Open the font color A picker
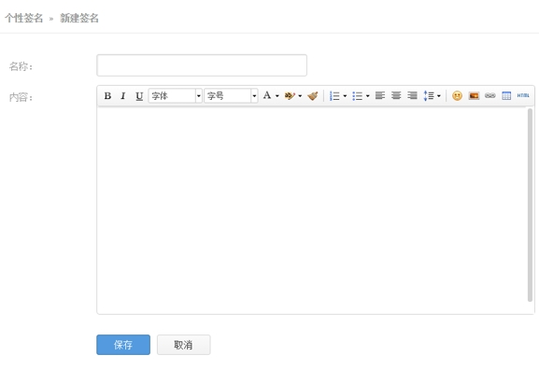The height and width of the screenshot is (370, 539). pos(271,95)
